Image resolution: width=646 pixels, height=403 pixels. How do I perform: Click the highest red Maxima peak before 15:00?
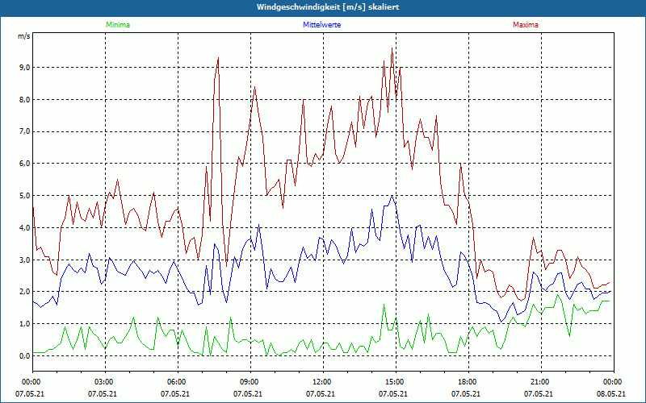point(392,48)
